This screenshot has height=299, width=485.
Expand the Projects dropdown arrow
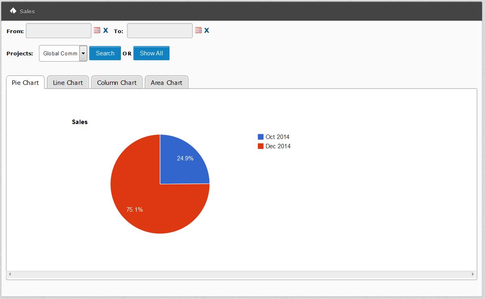83,53
